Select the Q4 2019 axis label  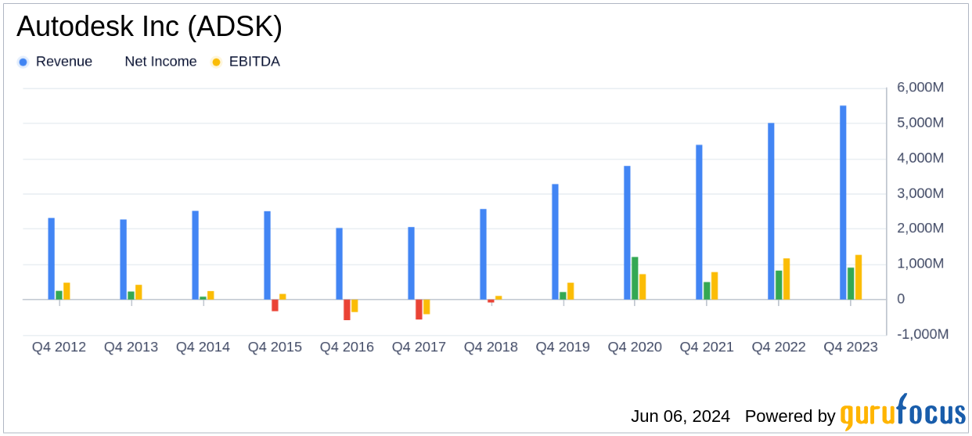563,347
